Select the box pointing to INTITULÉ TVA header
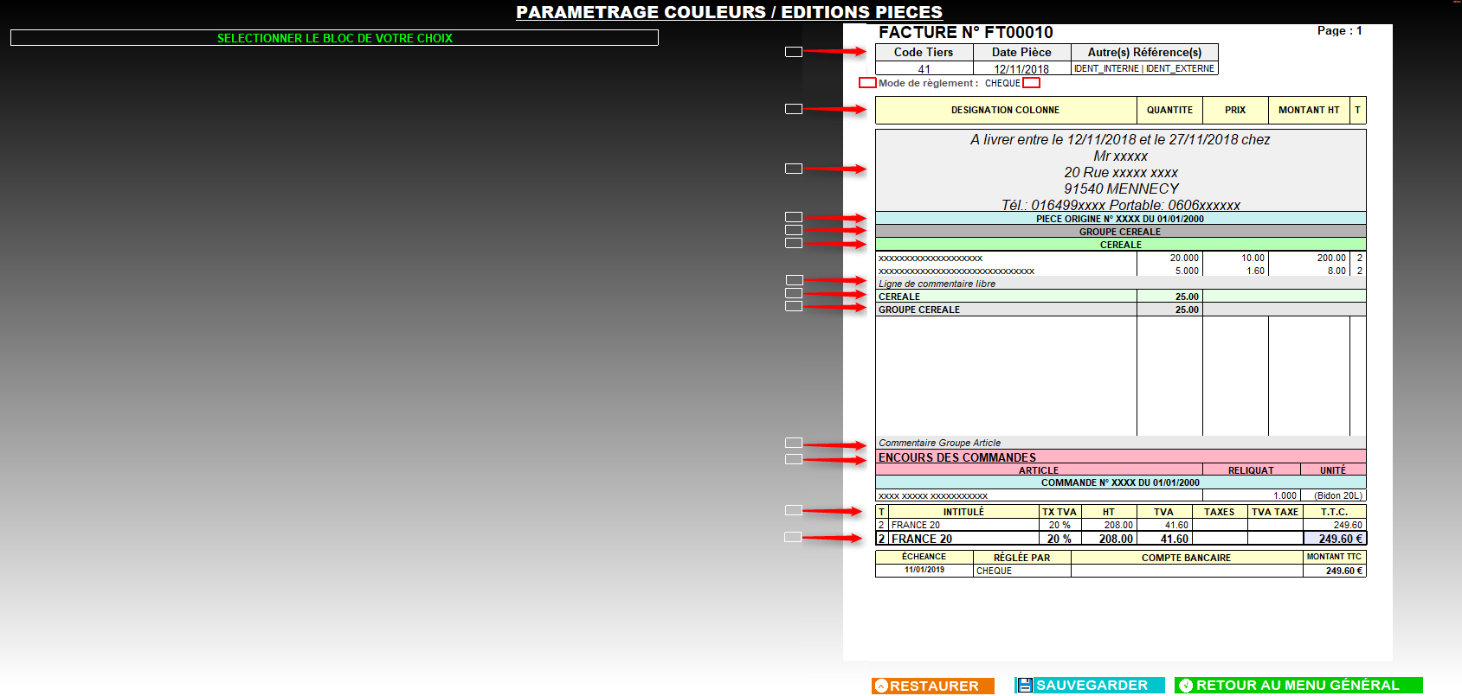The width and height of the screenshot is (1462, 696). tap(793, 510)
